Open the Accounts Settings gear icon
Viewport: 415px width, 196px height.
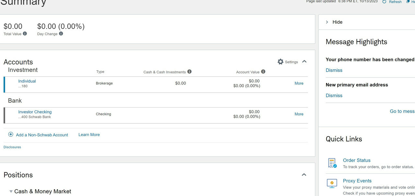[x=280, y=62]
